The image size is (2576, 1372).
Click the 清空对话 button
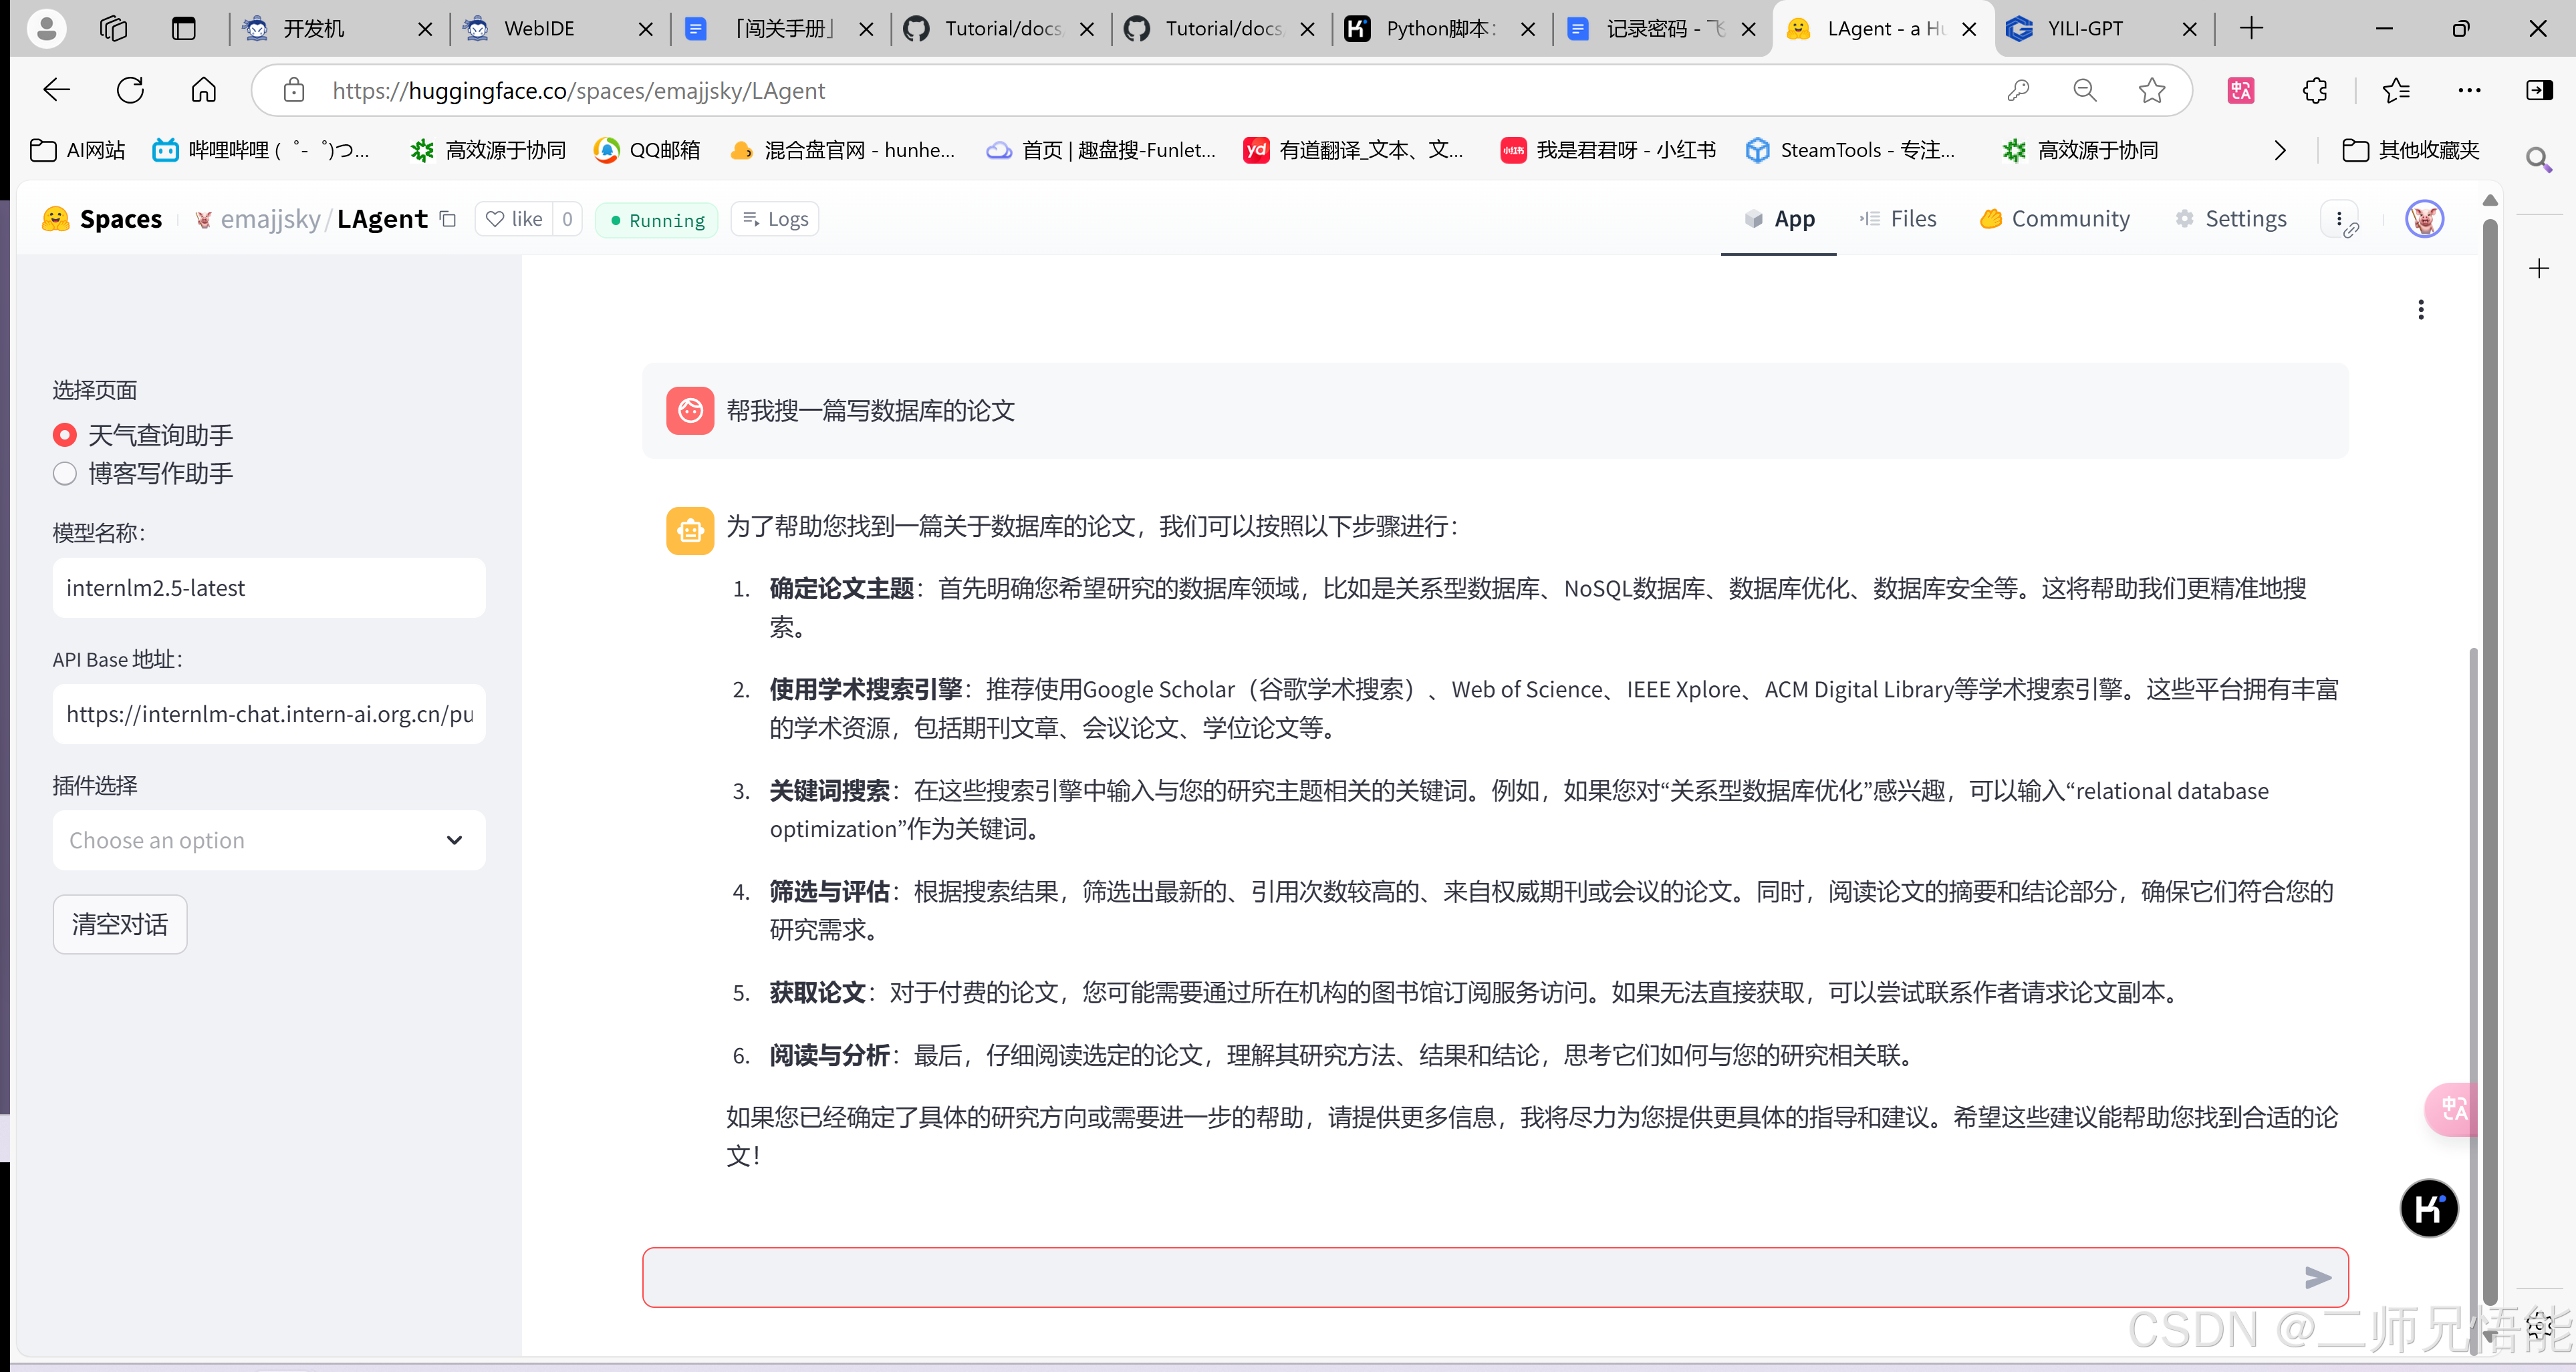(119, 924)
